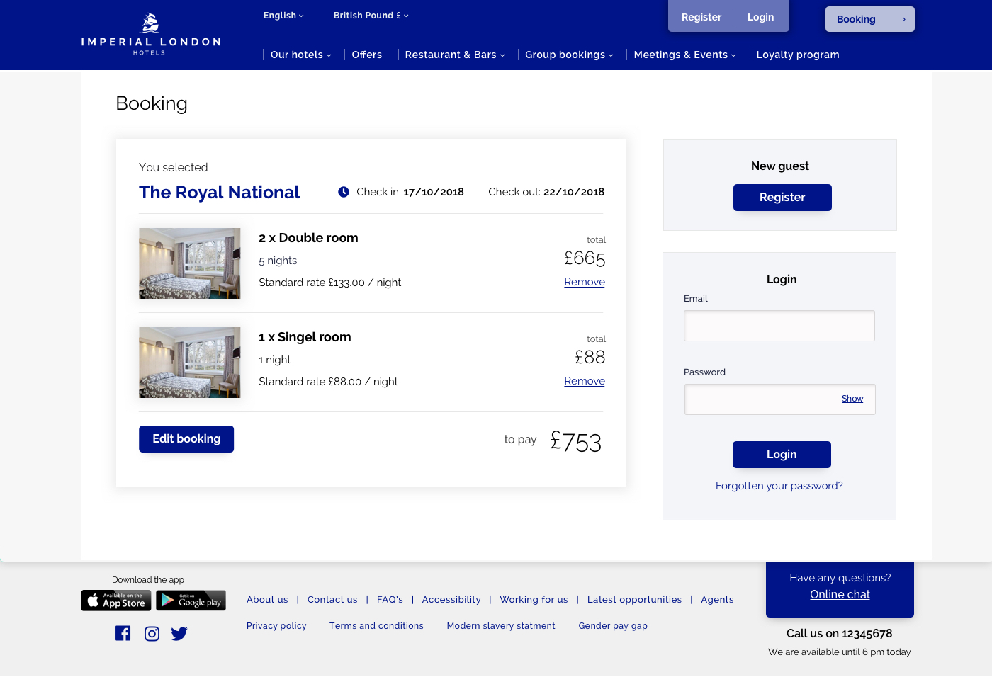Go to the Loyalty program page
This screenshot has height=677, width=992.
click(797, 55)
